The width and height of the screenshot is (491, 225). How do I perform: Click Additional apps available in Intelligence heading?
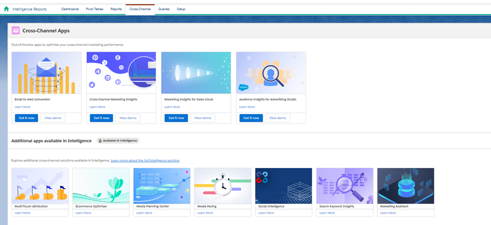tap(51, 141)
